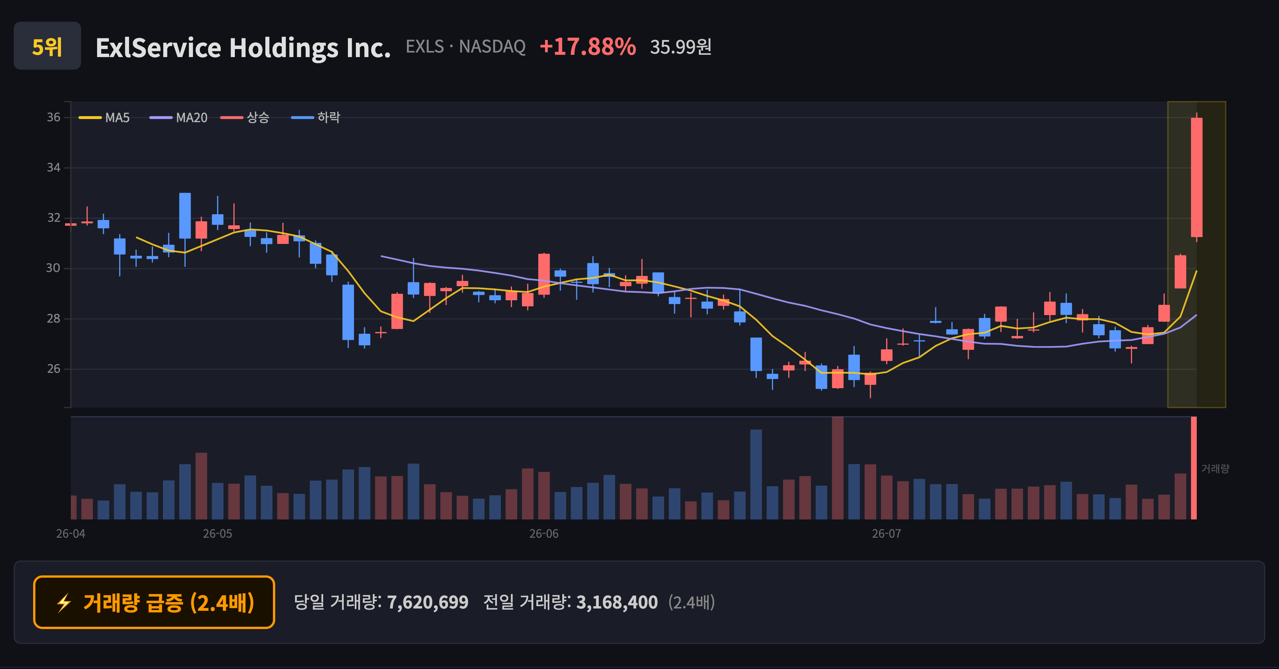Click the (2.4배) ratio text after 3,168,400
This screenshot has height=669, width=1279.
click(691, 602)
